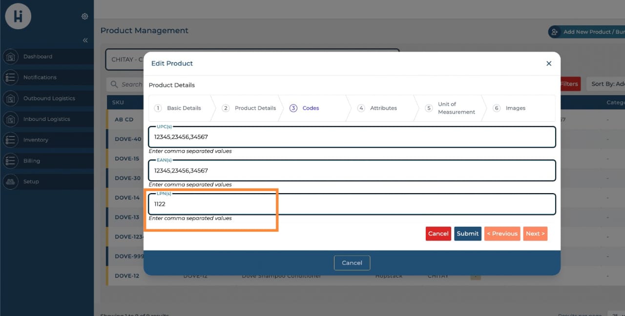Focus the LPN(s) text field
The height and width of the screenshot is (316, 625).
tap(352, 204)
